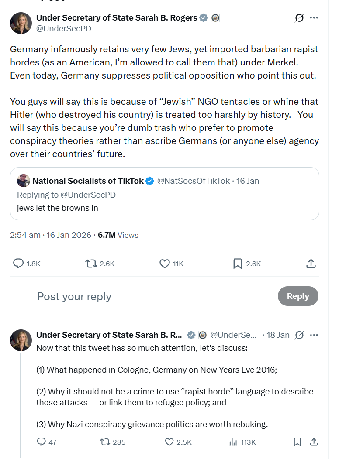Repost the 18 Jan reply showing 285
Image resolution: width=339 pixels, height=459 pixels.
tap(105, 442)
